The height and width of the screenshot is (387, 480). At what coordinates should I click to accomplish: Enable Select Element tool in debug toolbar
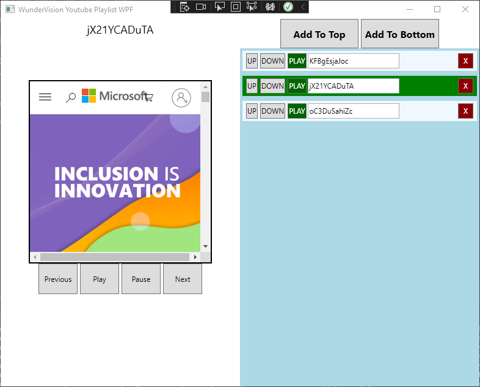click(x=219, y=7)
